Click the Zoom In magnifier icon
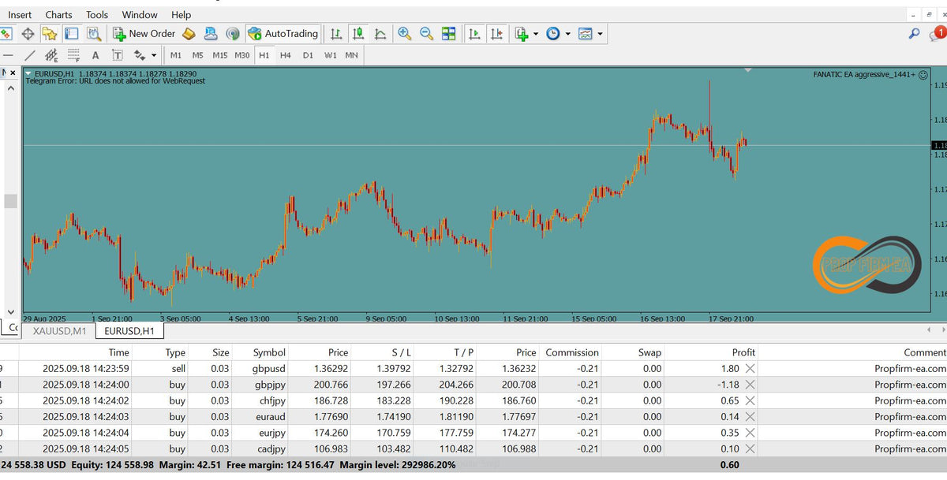 point(405,34)
